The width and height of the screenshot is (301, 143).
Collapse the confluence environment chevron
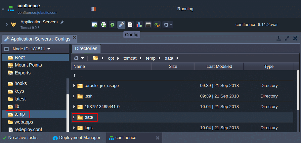pos(3,9)
